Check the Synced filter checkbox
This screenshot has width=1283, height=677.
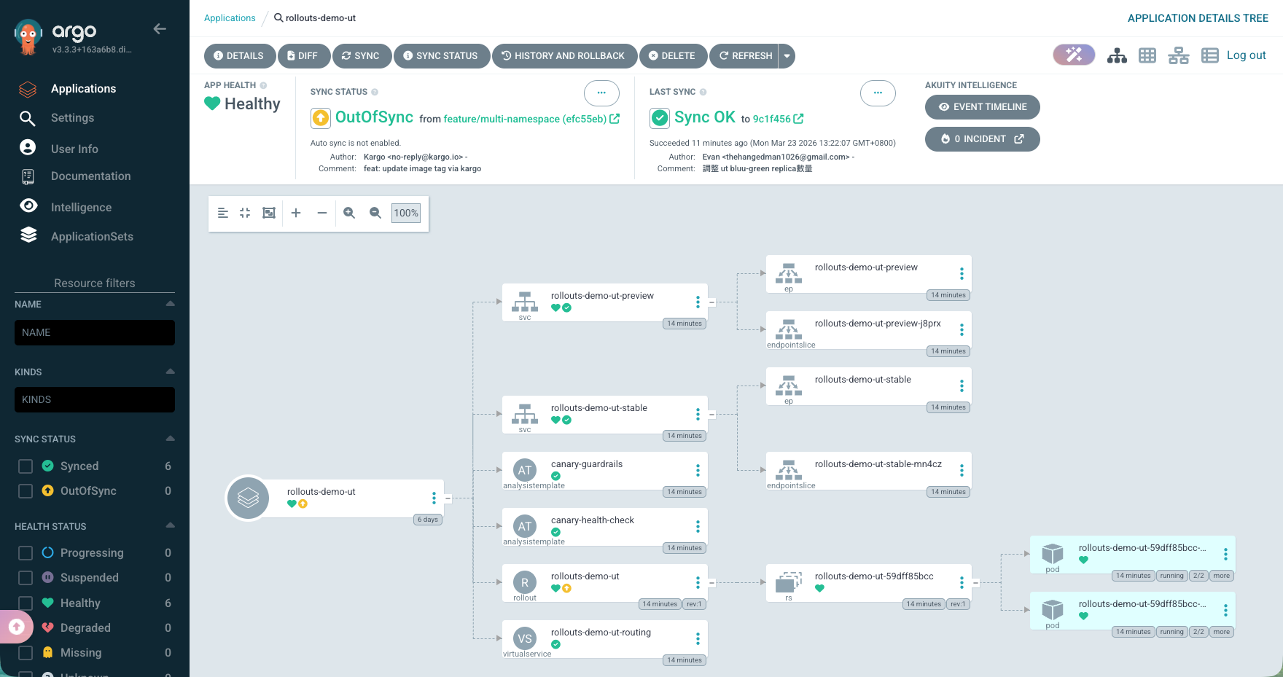coord(26,466)
